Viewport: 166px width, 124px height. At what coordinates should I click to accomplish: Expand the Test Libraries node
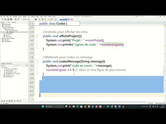click(3, 37)
